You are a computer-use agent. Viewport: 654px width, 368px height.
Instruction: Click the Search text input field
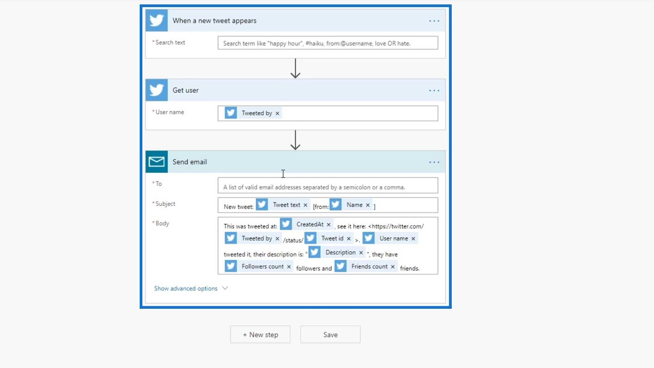(x=328, y=43)
